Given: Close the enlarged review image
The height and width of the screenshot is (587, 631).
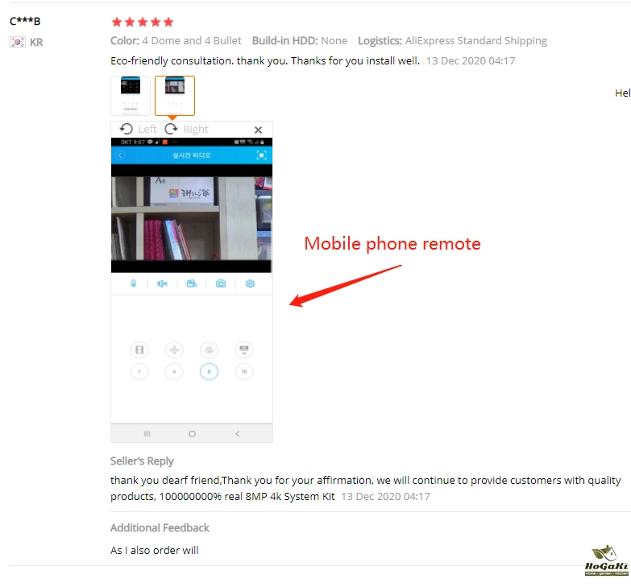Looking at the screenshot, I should click(259, 130).
